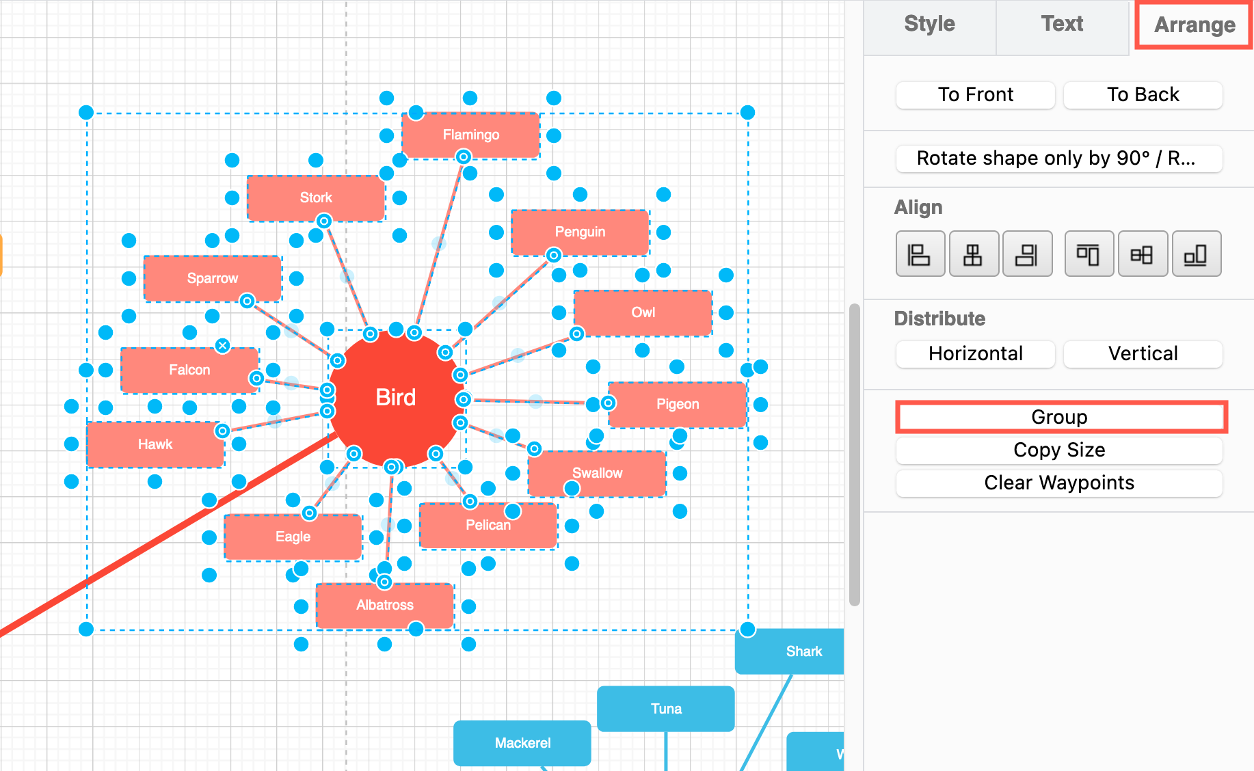Viewport: 1254px width, 771px height.
Task: Group the selected shapes
Action: tap(1060, 417)
